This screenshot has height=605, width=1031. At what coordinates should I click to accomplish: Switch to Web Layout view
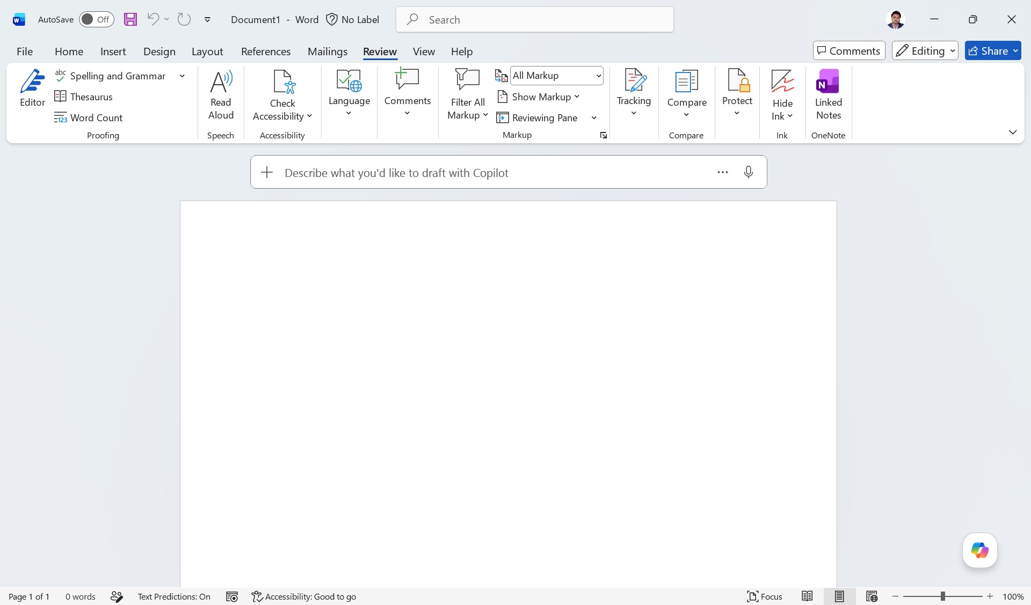tap(872, 596)
